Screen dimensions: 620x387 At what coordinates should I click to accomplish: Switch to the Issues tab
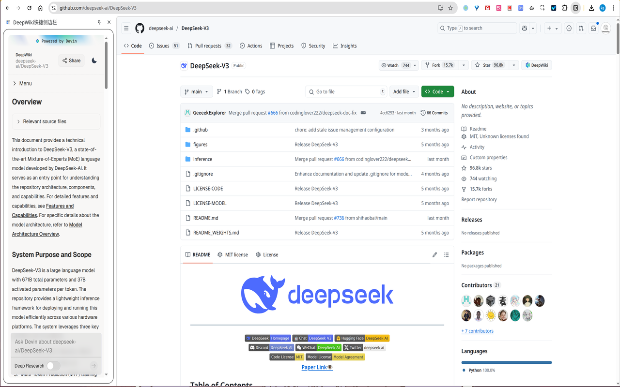(164, 45)
